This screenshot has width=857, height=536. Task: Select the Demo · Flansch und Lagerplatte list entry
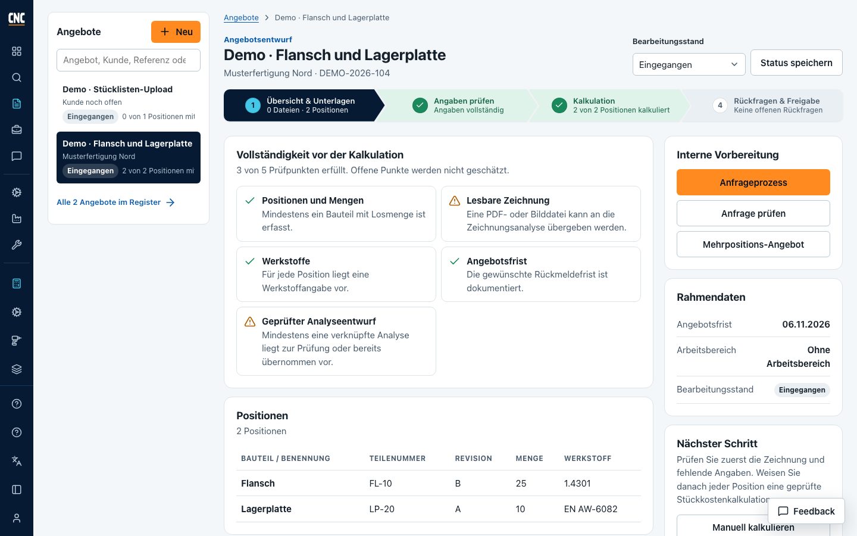point(129,157)
